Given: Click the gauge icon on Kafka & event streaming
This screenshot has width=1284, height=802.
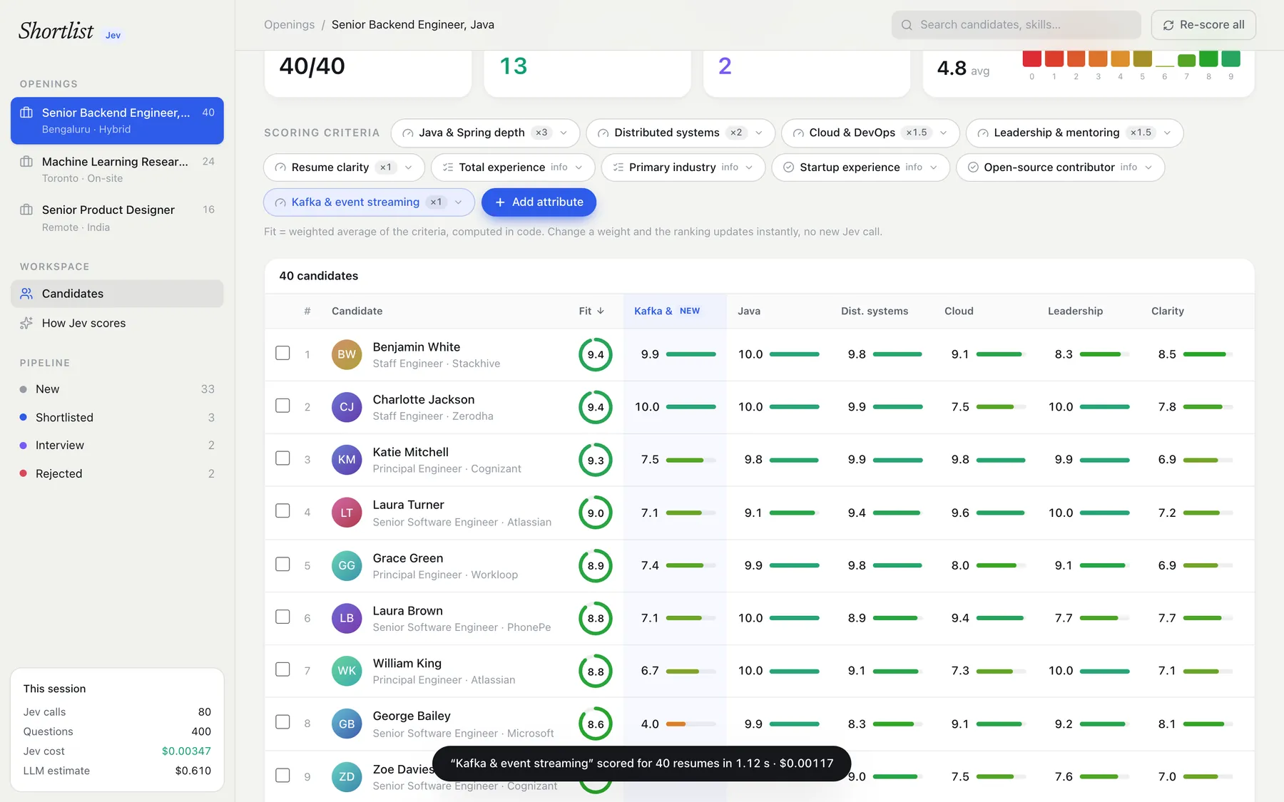Looking at the screenshot, I should pyautogui.click(x=280, y=202).
